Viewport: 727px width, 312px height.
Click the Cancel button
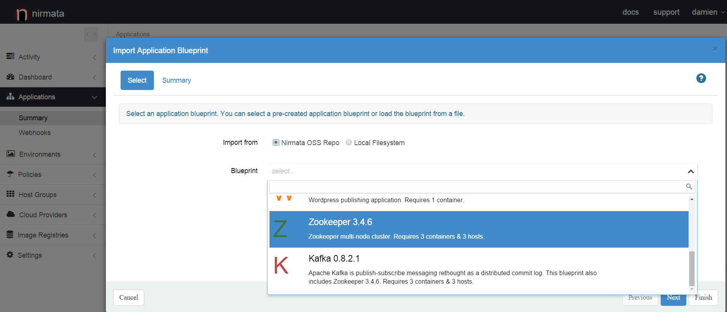point(129,298)
